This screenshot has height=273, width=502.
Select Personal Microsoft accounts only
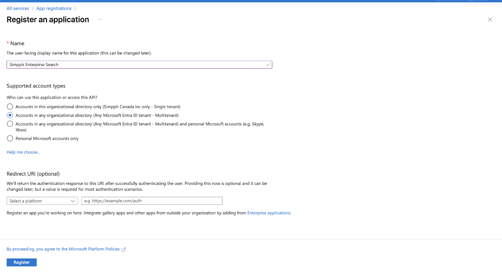10,138
